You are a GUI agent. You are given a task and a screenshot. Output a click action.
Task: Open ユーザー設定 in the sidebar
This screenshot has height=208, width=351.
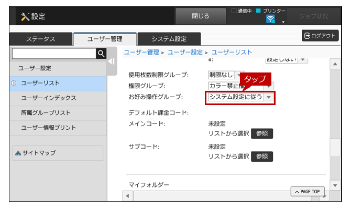click(58, 68)
